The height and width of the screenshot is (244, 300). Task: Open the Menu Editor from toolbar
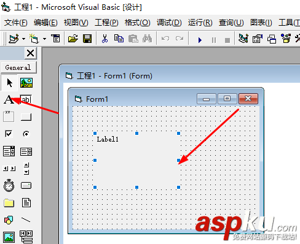[x=55, y=39]
